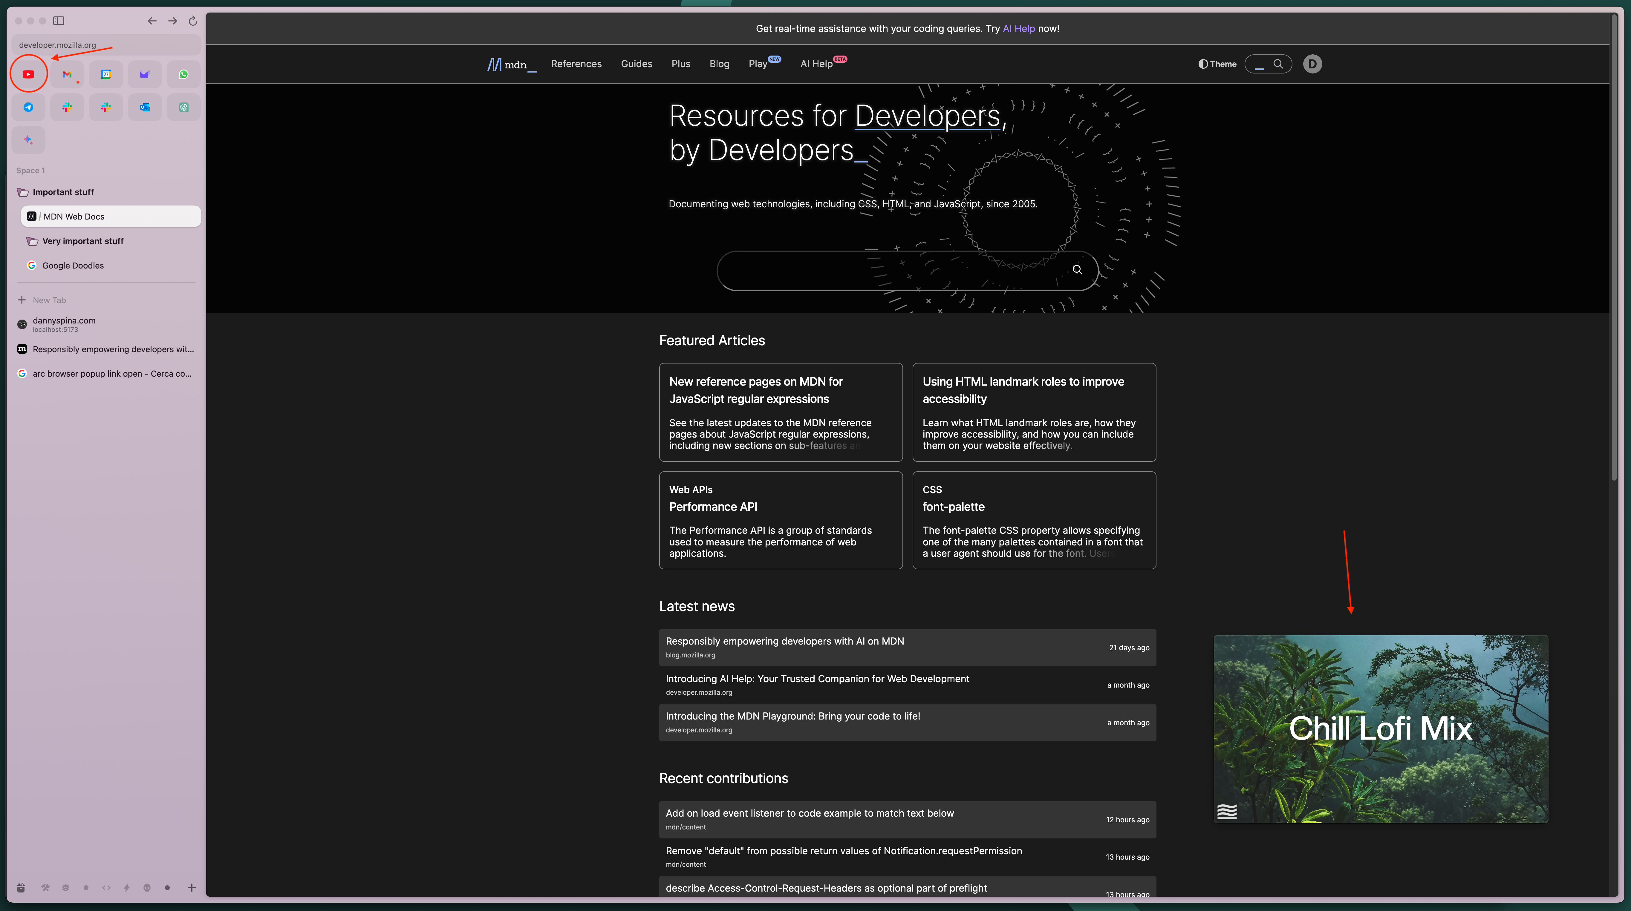
Task: Open Using HTML landmark roles article
Action: click(x=1023, y=390)
